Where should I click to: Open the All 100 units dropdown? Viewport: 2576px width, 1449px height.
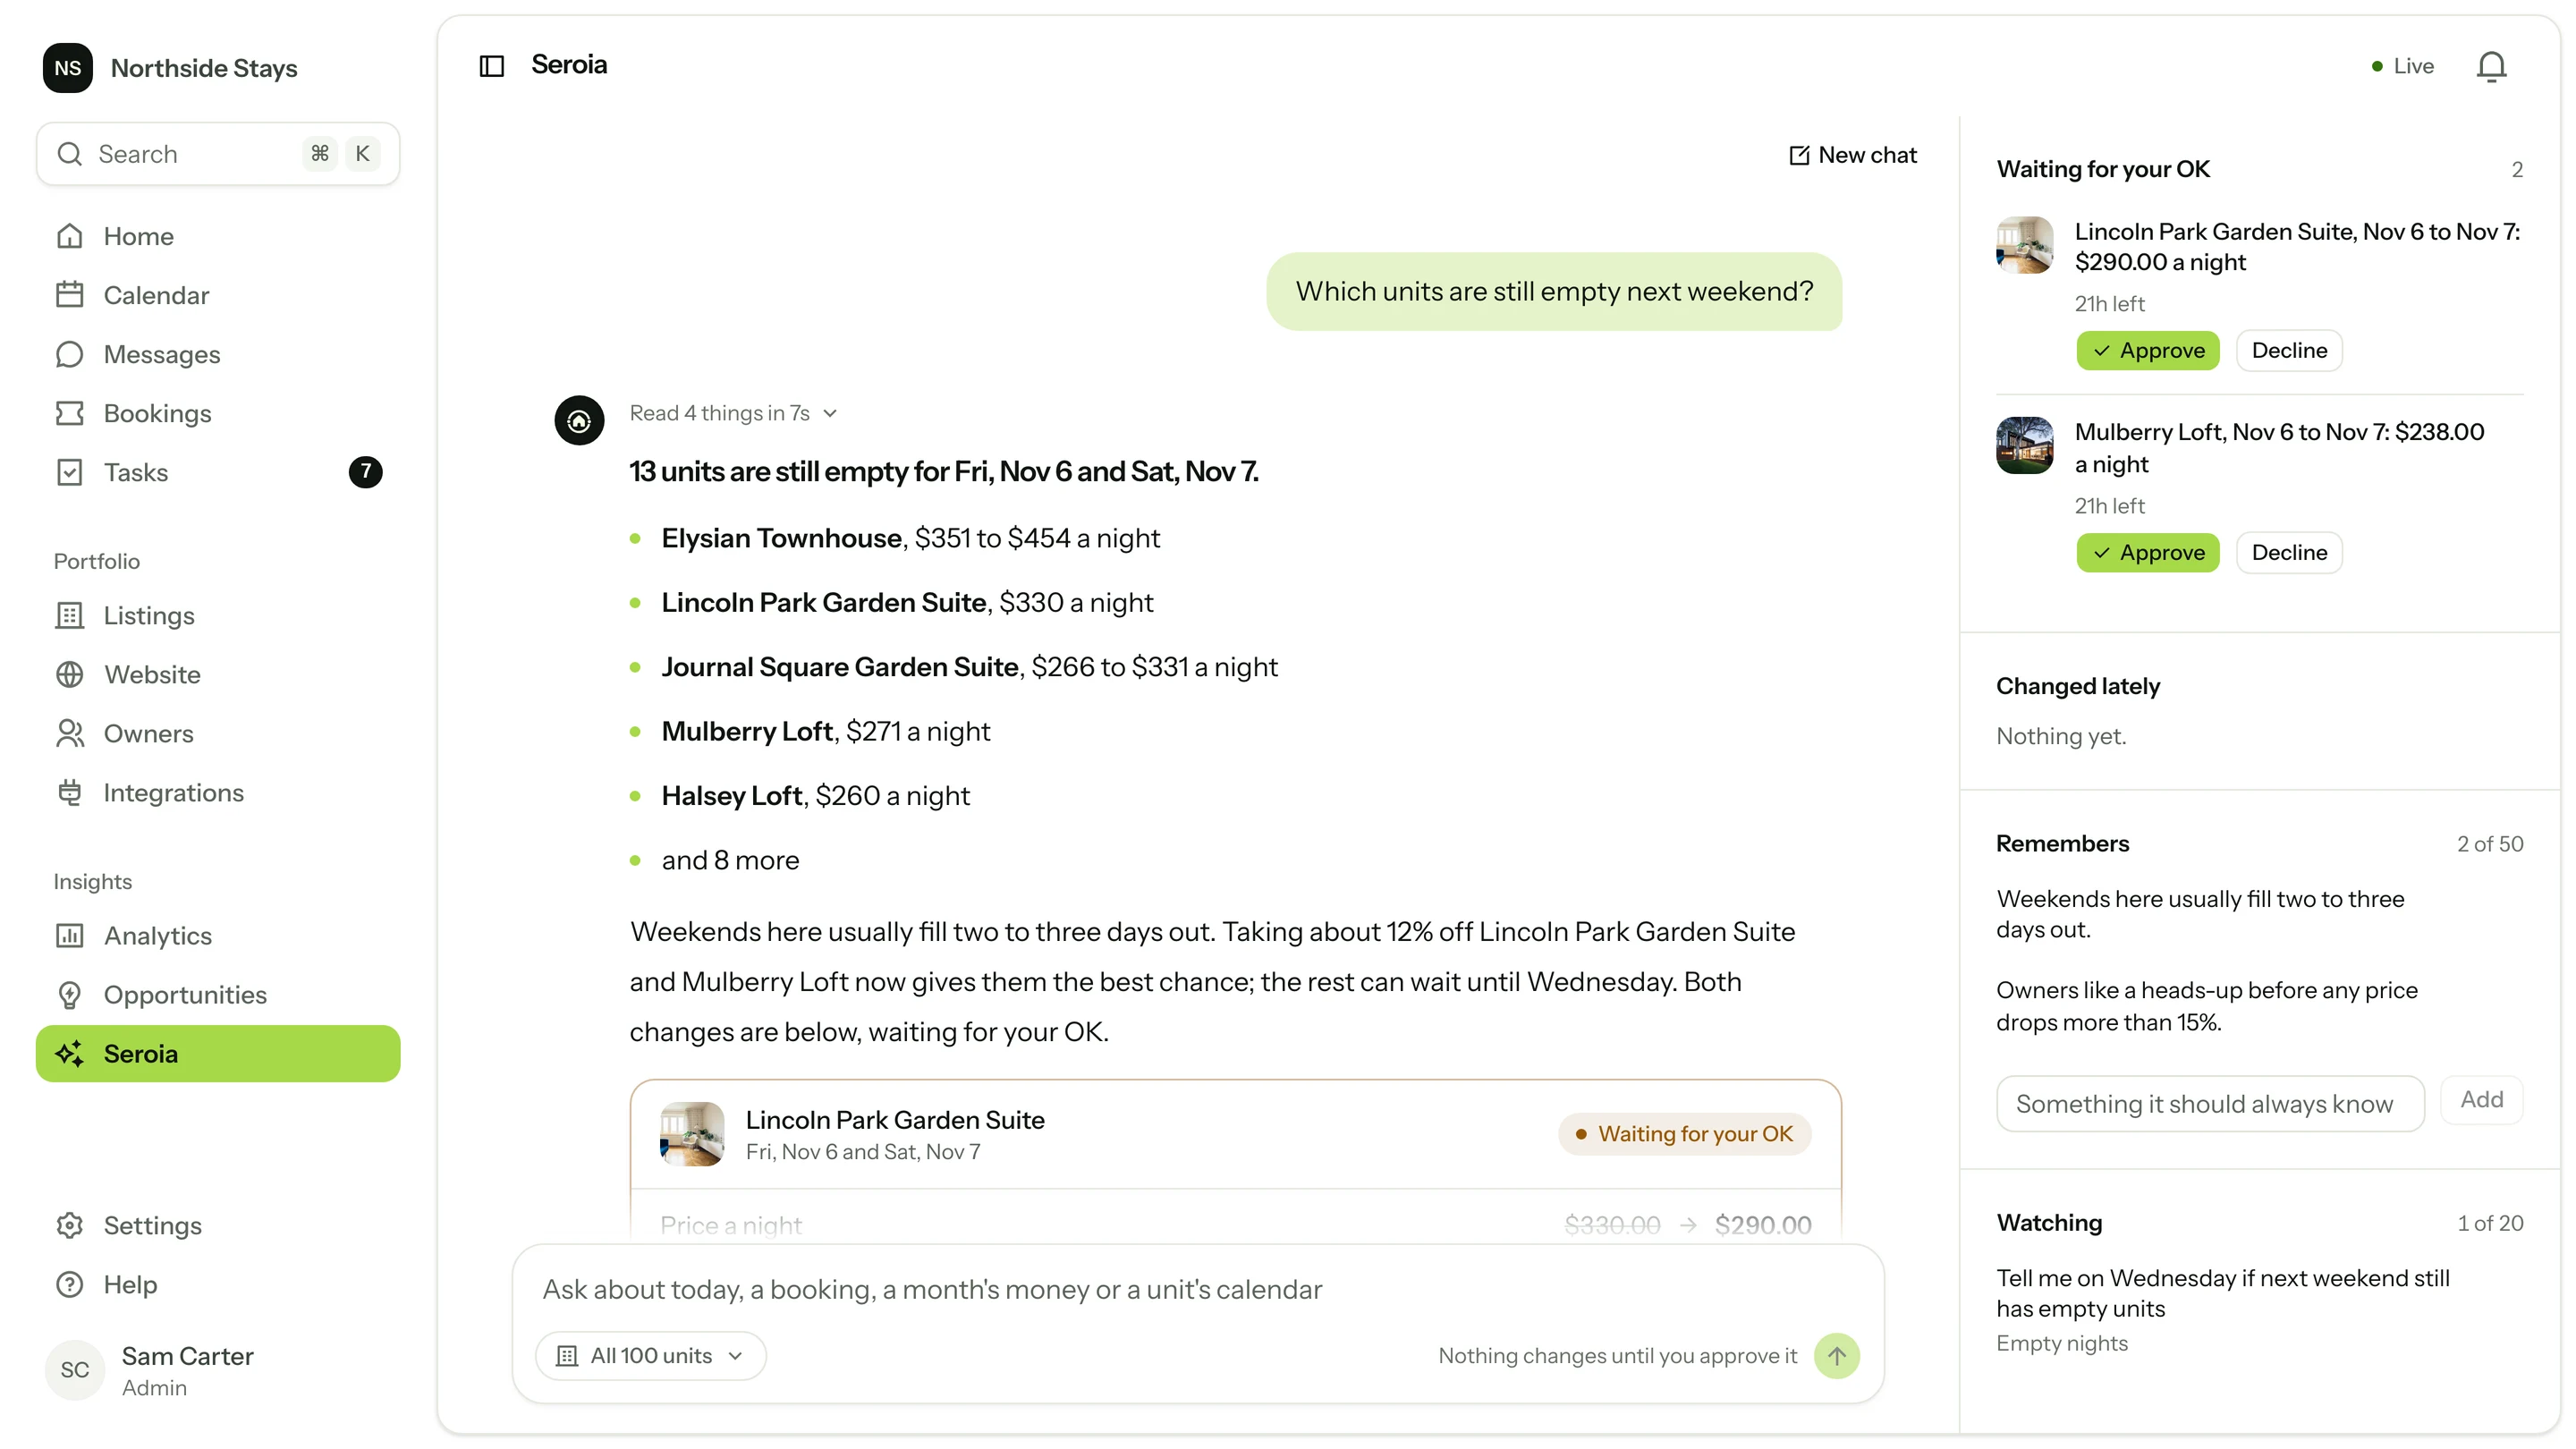tap(650, 1356)
